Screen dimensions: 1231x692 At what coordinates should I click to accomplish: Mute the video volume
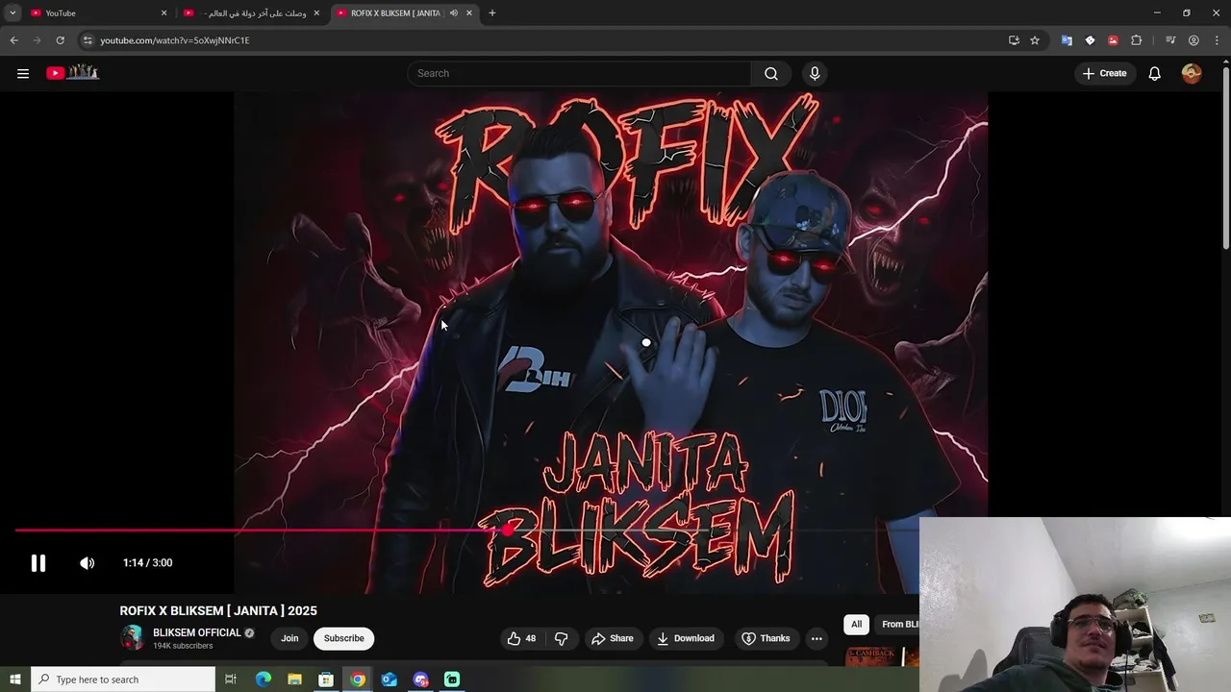click(x=88, y=563)
